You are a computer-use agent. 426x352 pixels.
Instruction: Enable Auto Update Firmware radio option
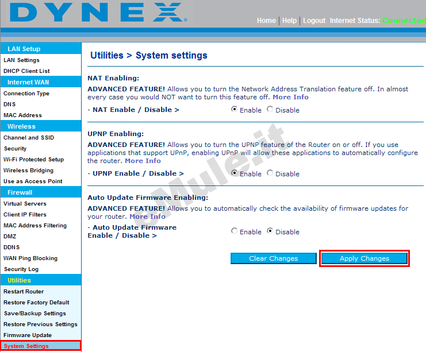pyautogui.click(x=234, y=231)
